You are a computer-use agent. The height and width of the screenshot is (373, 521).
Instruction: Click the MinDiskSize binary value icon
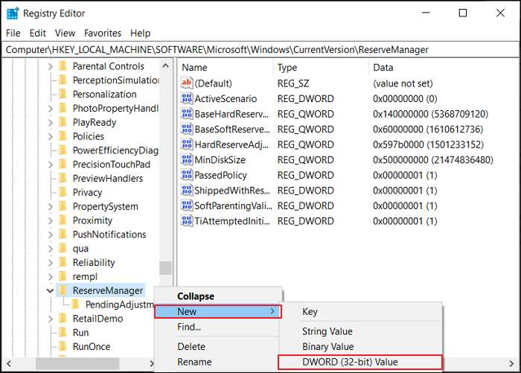(x=187, y=160)
